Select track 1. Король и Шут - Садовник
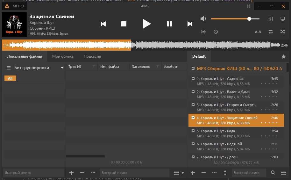291x180 pixels. 236,81
